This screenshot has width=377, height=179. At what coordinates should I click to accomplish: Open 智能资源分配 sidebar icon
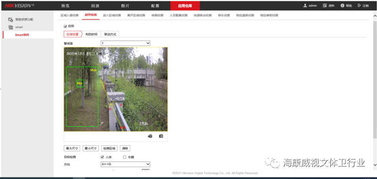10,19
